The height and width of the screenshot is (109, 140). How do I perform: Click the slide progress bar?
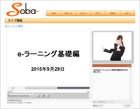tap(57, 88)
